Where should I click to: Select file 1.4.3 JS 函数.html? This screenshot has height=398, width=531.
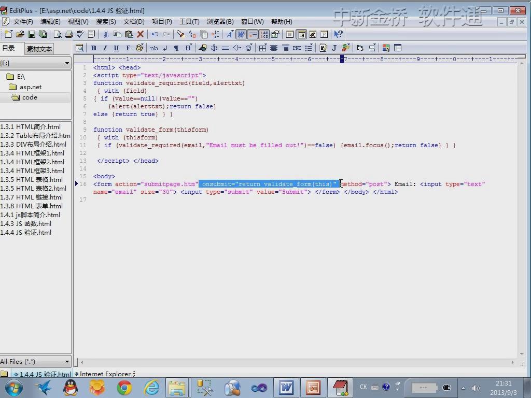(x=26, y=224)
